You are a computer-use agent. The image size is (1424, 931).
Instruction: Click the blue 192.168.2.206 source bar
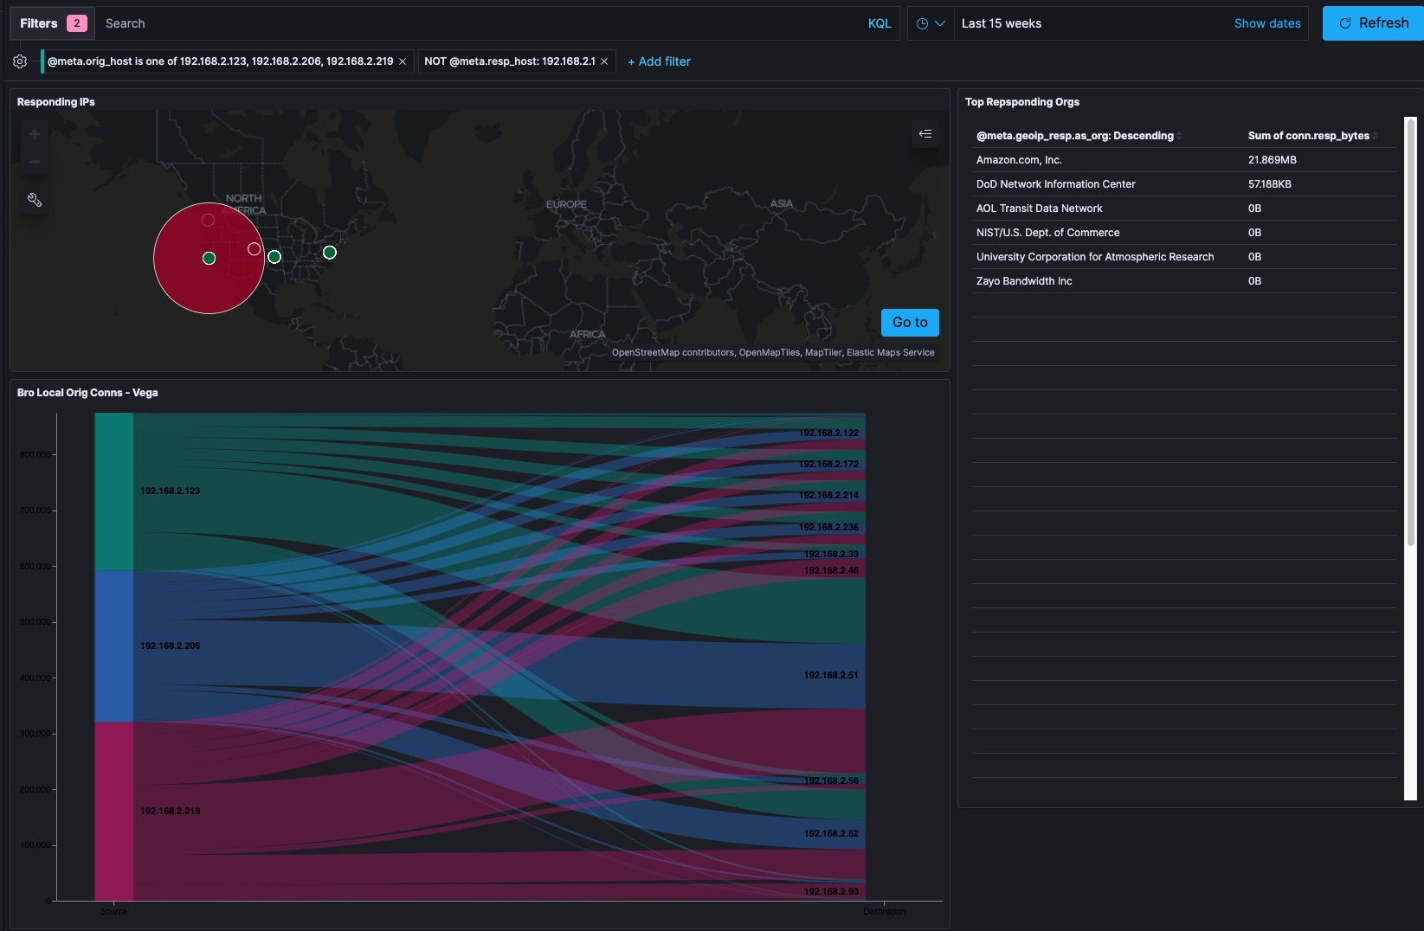click(x=114, y=646)
